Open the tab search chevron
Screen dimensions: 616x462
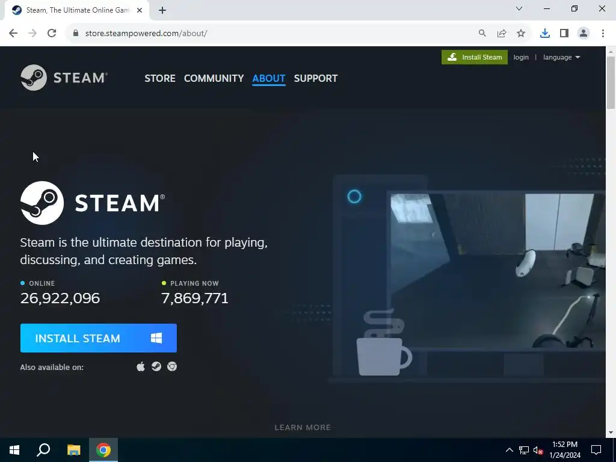[x=519, y=8]
